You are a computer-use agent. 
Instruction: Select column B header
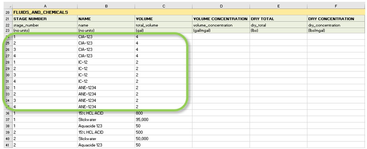106,6
